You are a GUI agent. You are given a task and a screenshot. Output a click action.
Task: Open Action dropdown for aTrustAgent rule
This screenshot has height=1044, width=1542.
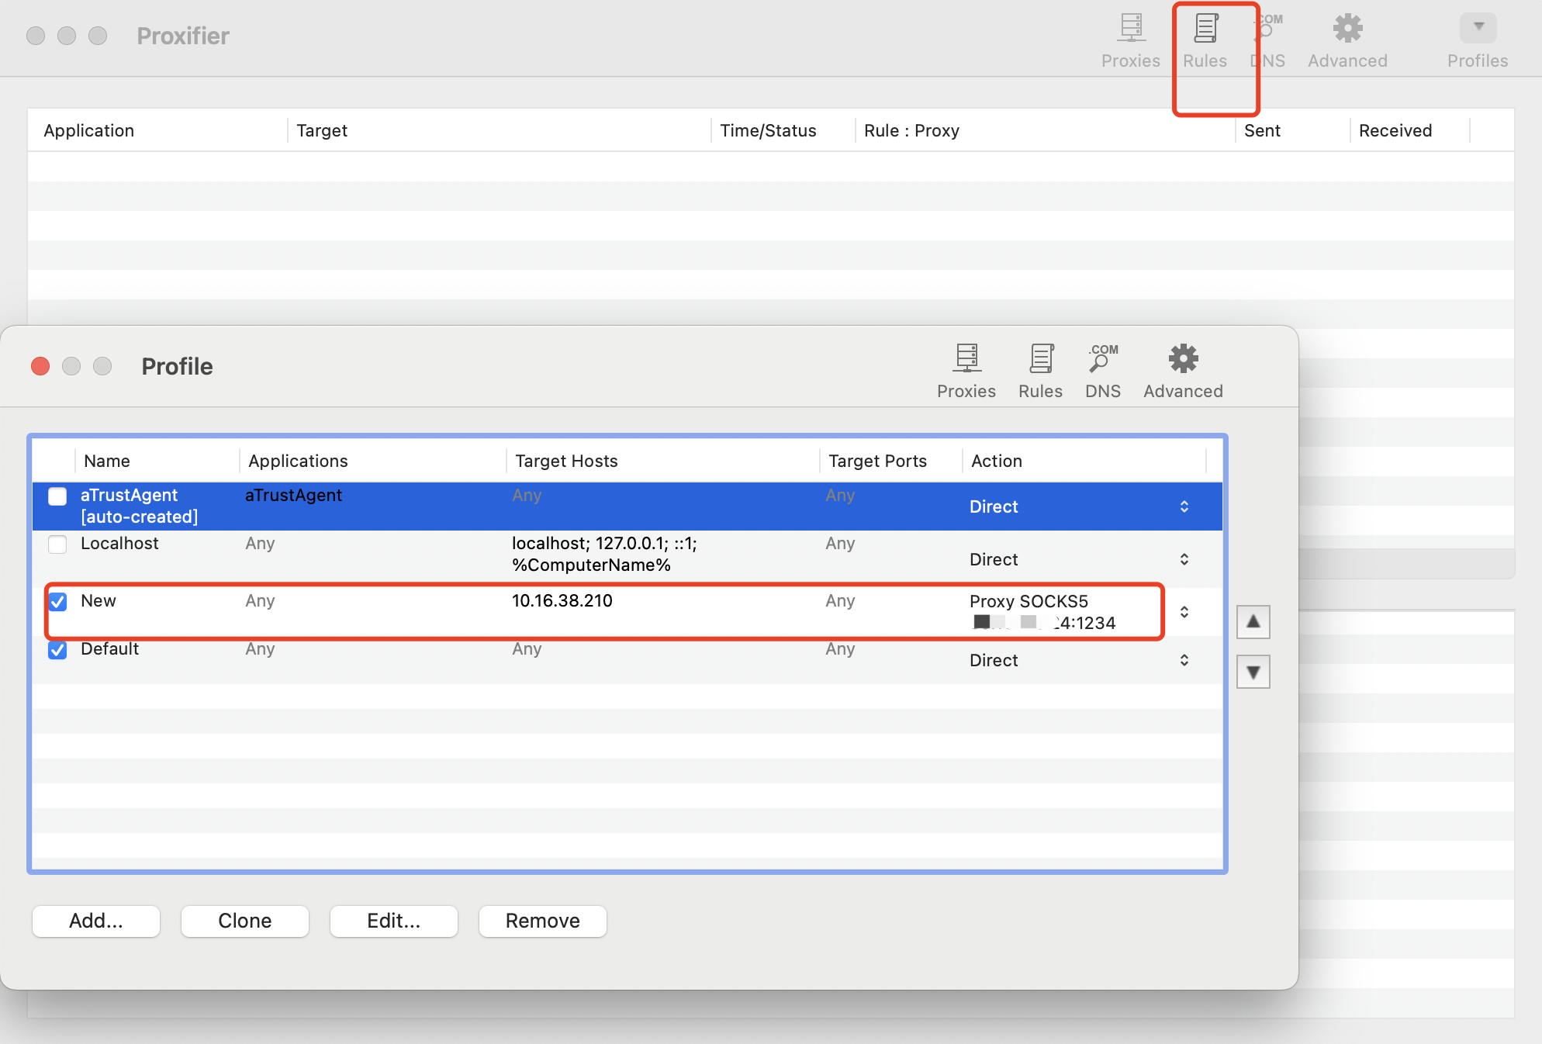point(1184,506)
